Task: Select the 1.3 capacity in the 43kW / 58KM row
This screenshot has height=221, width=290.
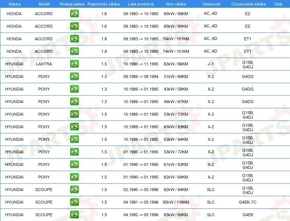Action: coord(104,89)
